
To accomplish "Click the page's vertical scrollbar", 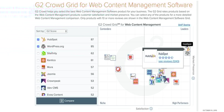I will pos(198,56).
